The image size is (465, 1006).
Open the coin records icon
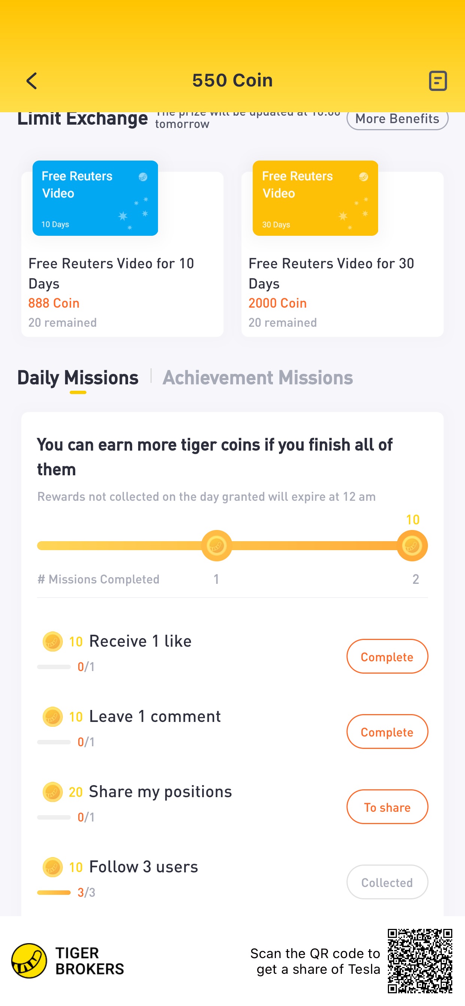tap(437, 81)
